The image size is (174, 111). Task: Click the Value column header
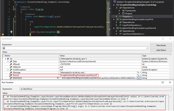pyautogui.click(x=100, y=56)
